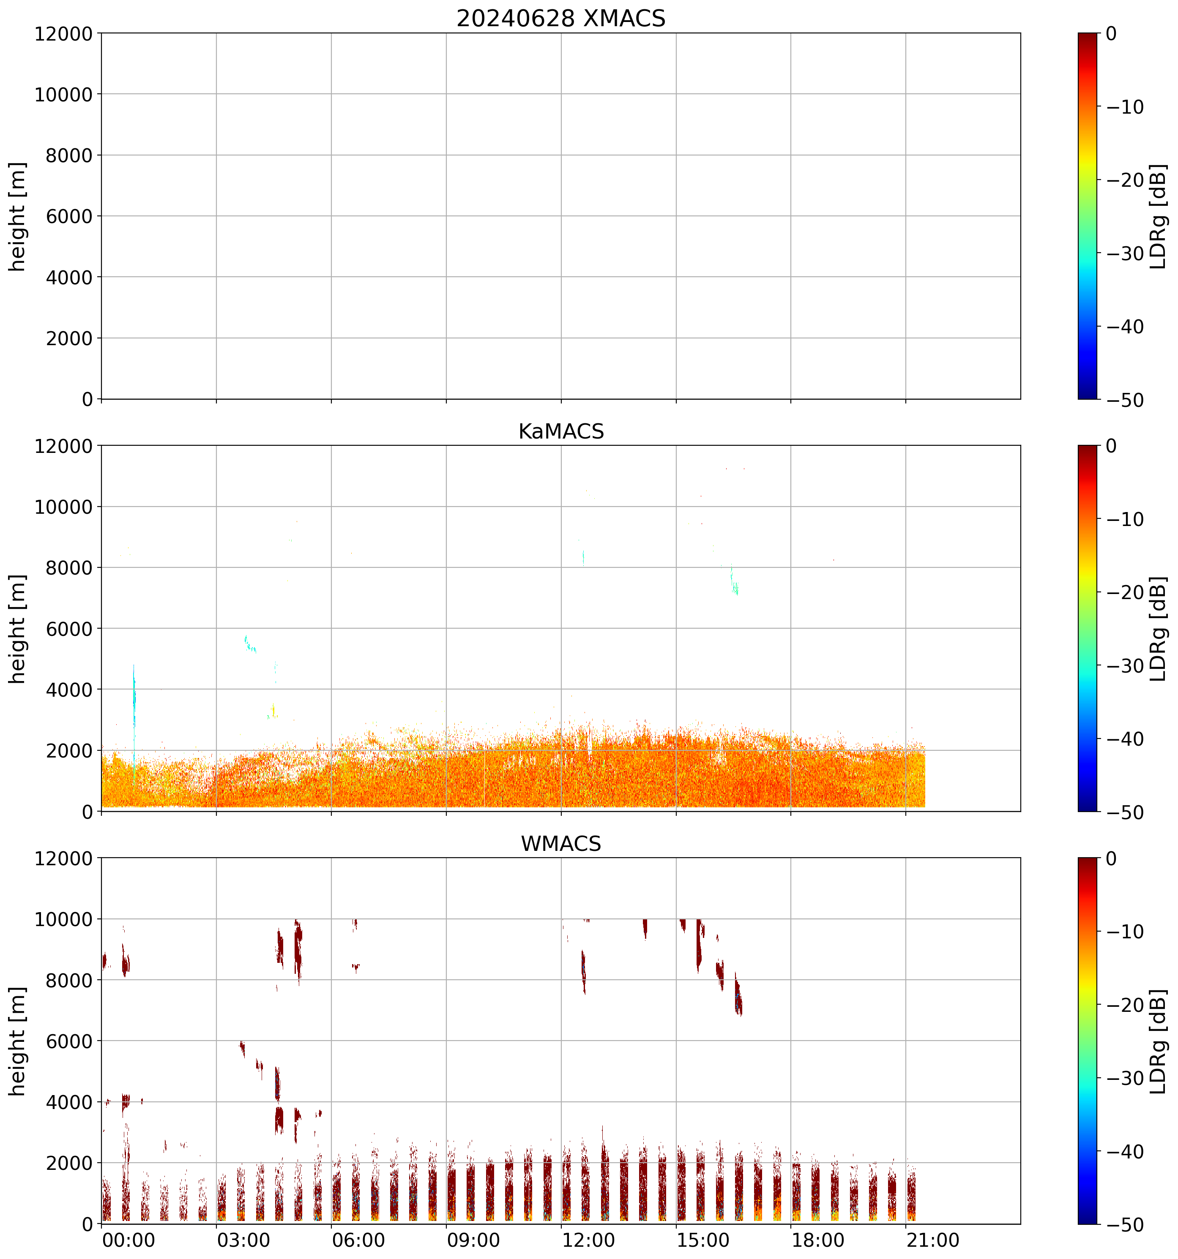Click the LDRg [dB] label of top colorbar
The image size is (1178, 1259).
[x=1158, y=216]
